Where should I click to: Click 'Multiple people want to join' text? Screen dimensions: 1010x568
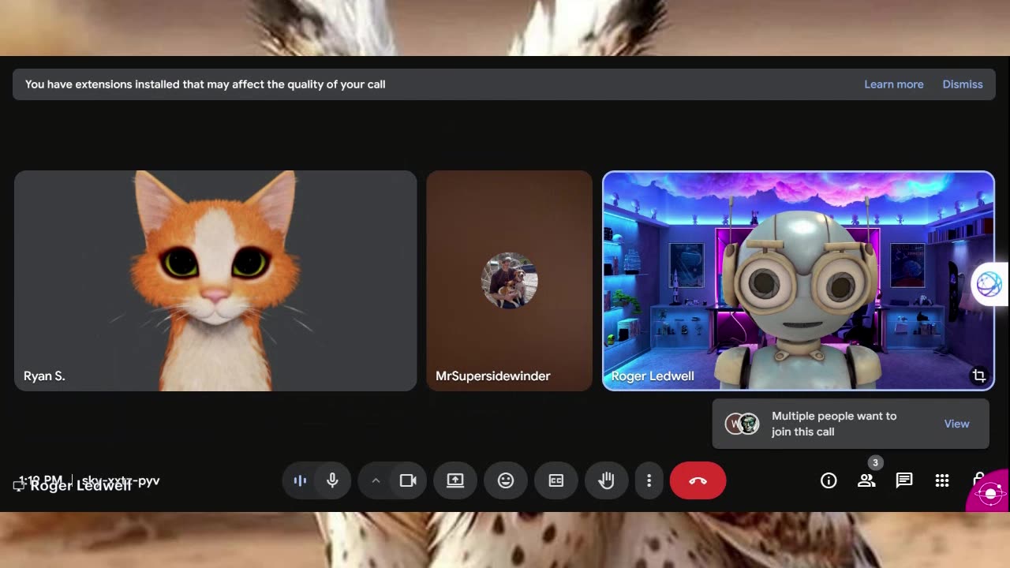tap(834, 424)
